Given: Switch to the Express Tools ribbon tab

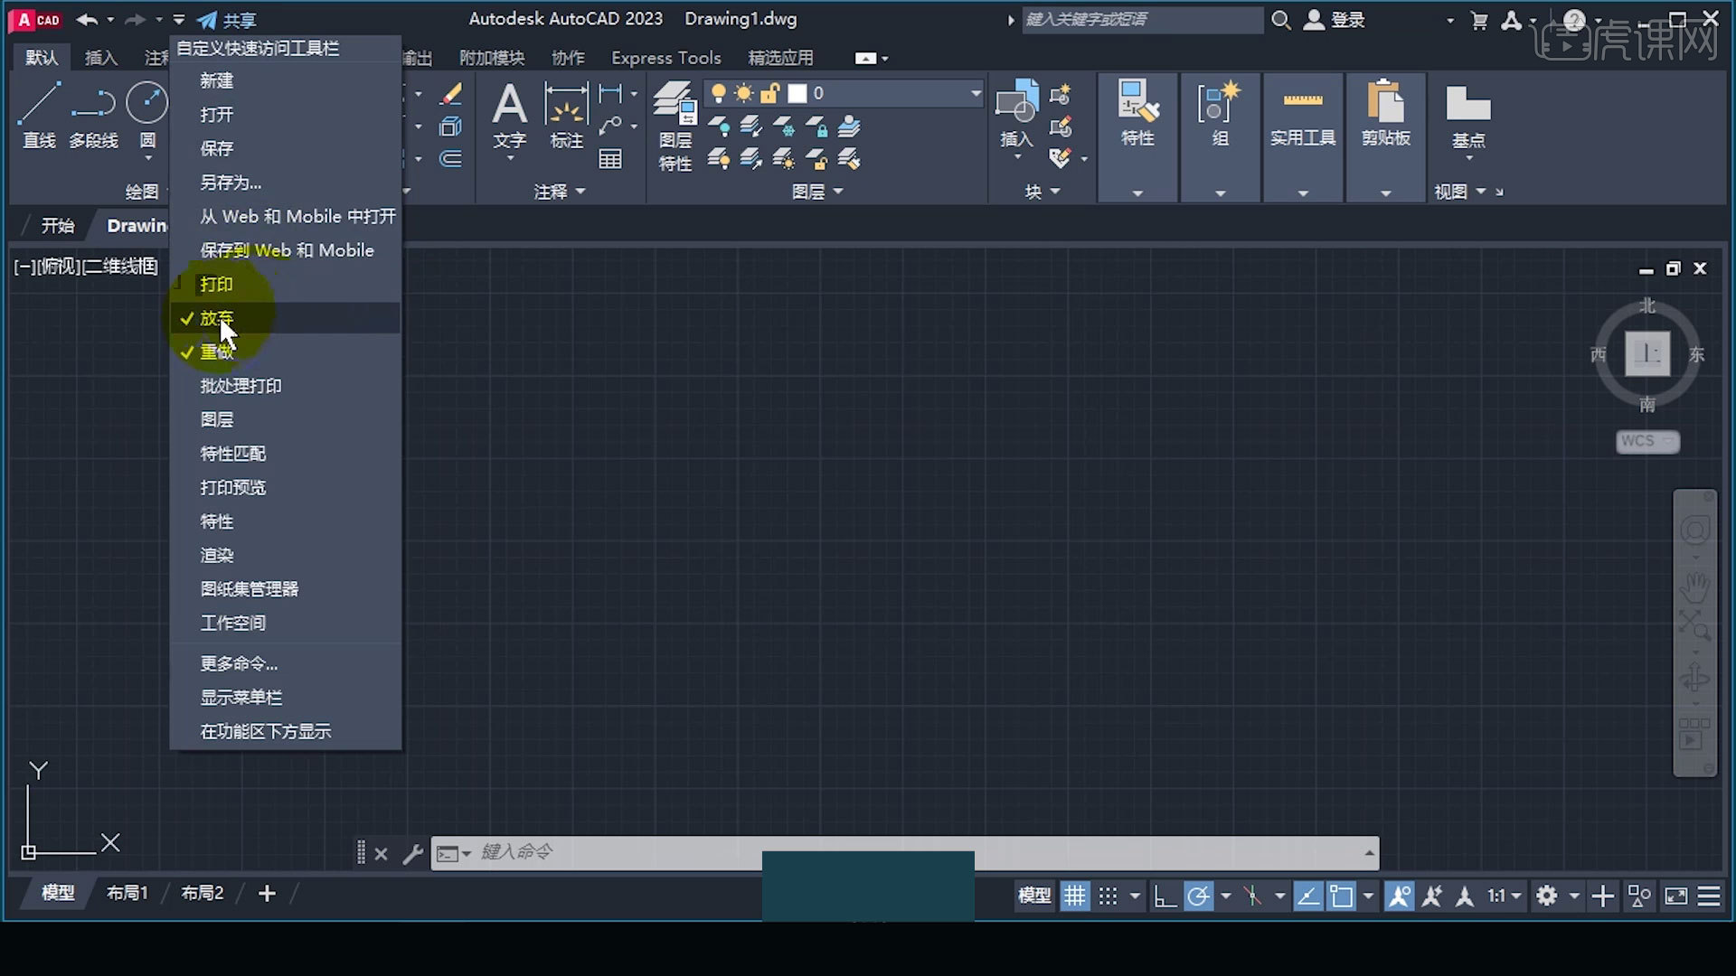Looking at the screenshot, I should 665,58.
